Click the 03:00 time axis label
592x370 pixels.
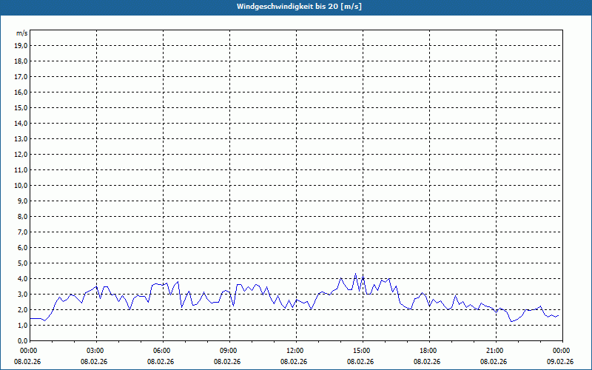95,351
